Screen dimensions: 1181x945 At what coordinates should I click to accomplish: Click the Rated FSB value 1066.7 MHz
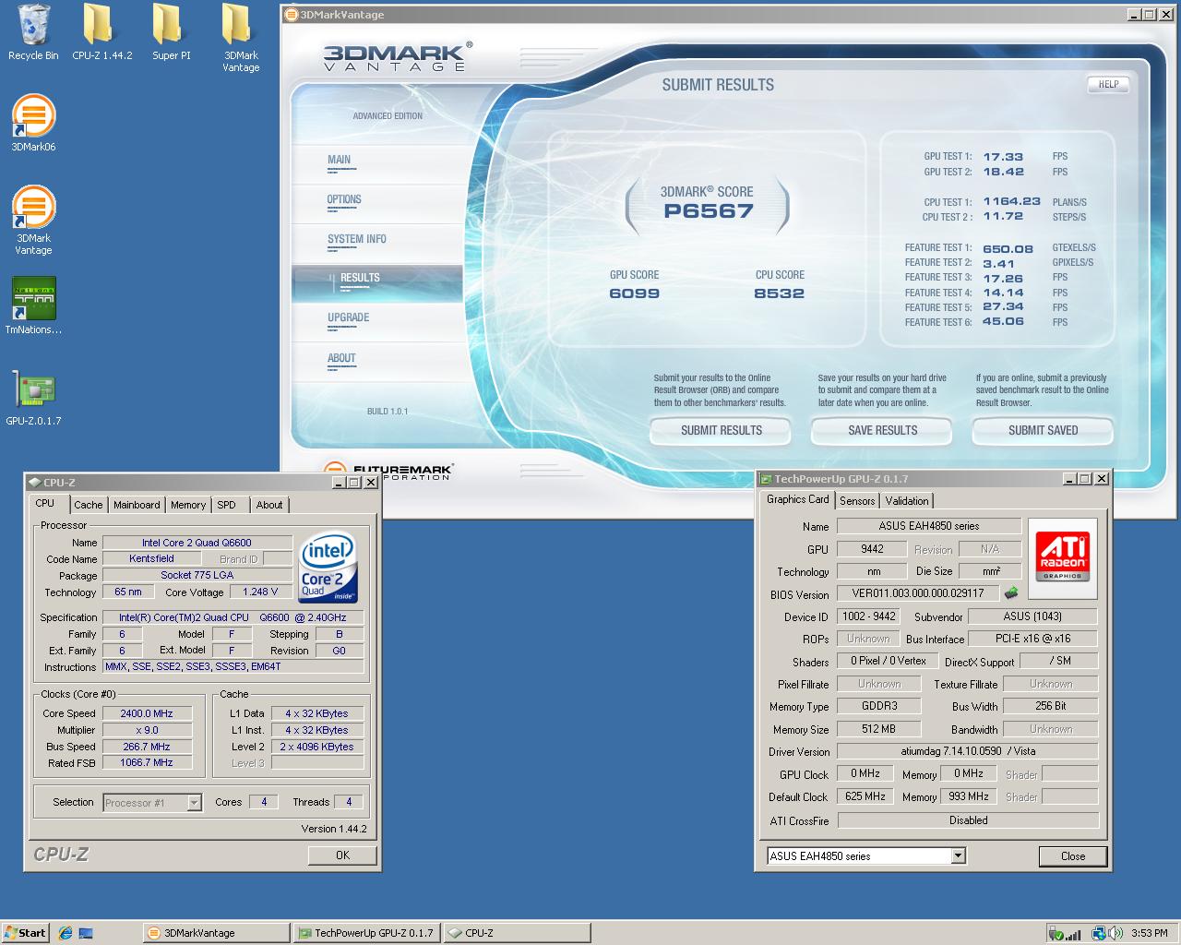pyautogui.click(x=147, y=763)
